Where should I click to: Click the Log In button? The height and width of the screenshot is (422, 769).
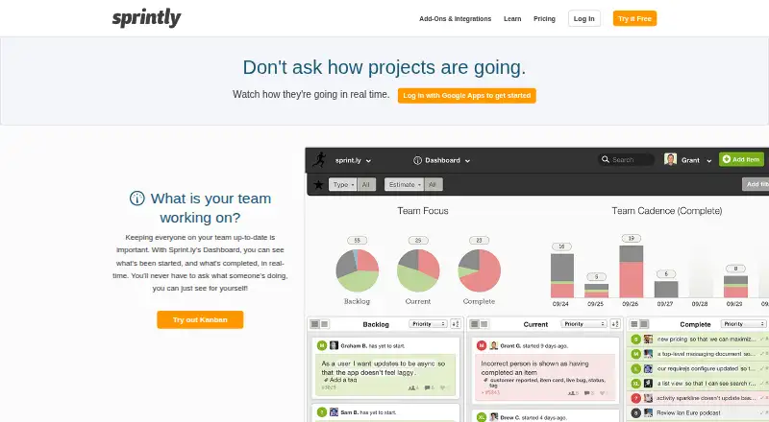pyautogui.click(x=584, y=18)
